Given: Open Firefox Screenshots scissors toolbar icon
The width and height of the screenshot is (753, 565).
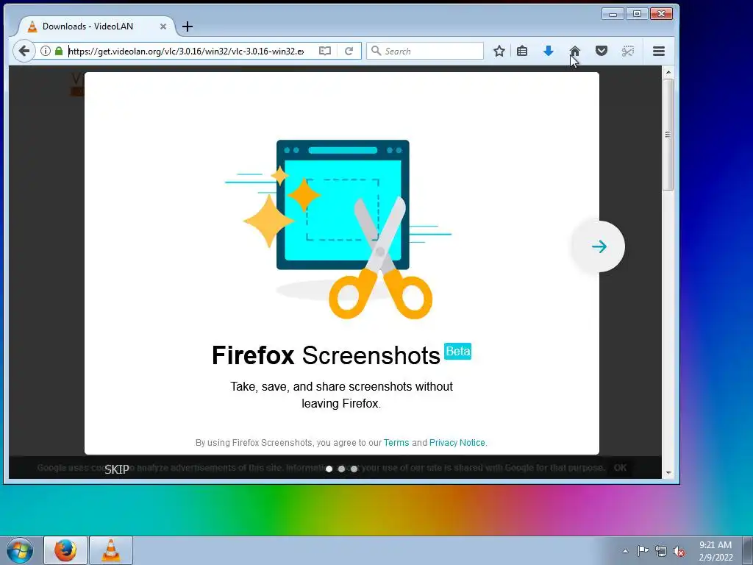Looking at the screenshot, I should click(628, 51).
